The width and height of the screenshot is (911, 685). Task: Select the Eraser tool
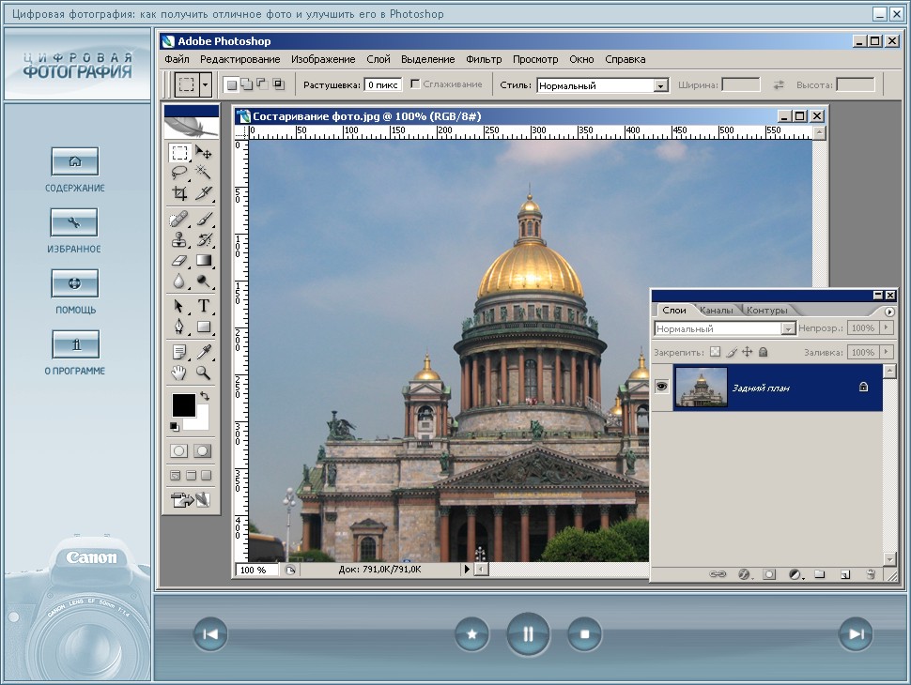point(179,260)
